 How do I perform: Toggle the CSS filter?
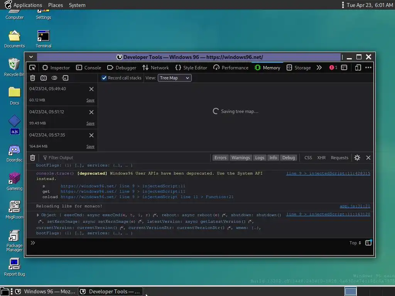(x=308, y=158)
